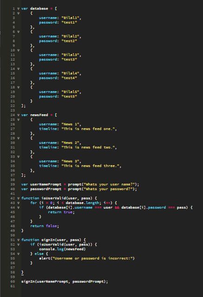Viewport: 203px width, 297px height.
Task: Click the "Bilal5" string
Action: click(70, 92)
